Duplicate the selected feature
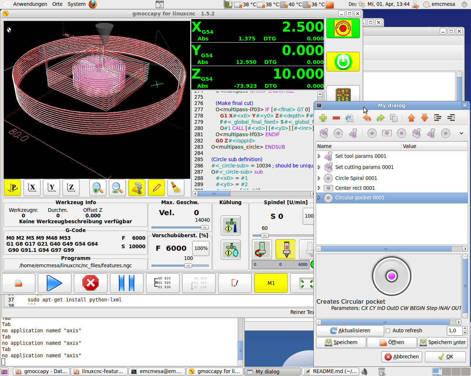The image size is (471, 376). 349,118
